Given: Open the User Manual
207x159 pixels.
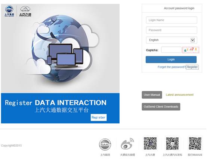Looking at the screenshot, I should click(x=152, y=95).
